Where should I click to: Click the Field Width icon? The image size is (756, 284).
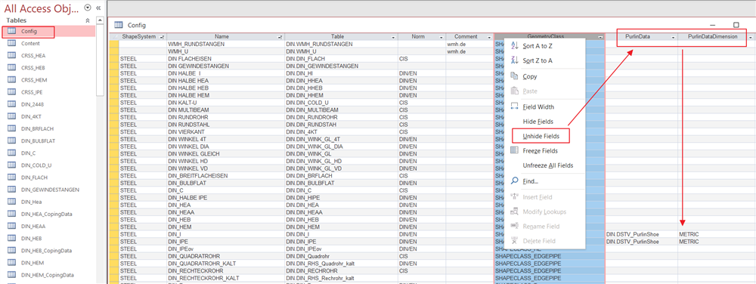point(514,106)
